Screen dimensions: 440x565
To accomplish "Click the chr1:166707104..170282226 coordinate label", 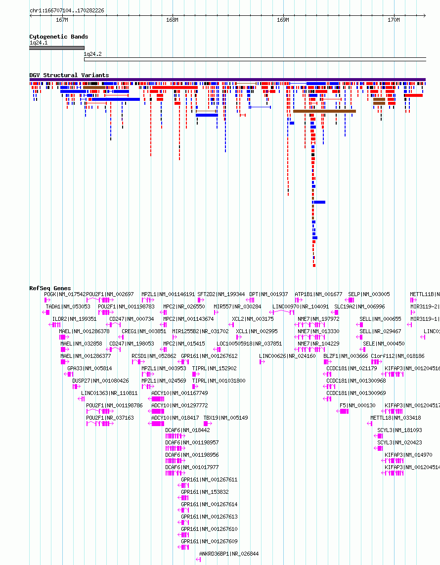I will (x=67, y=10).
